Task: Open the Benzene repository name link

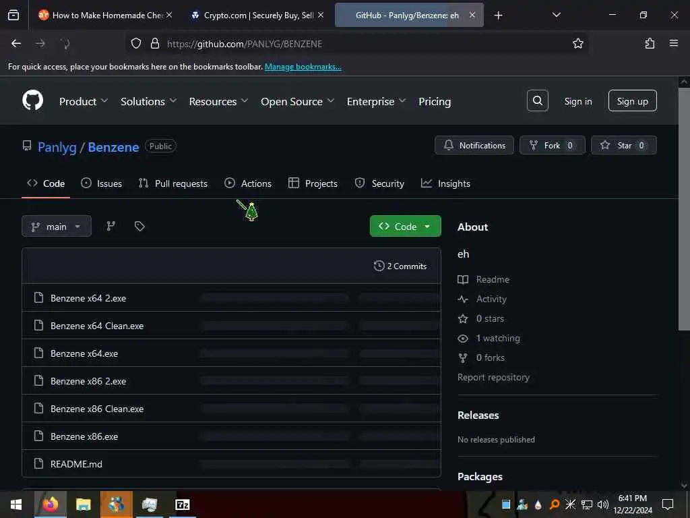Action: tap(113, 146)
